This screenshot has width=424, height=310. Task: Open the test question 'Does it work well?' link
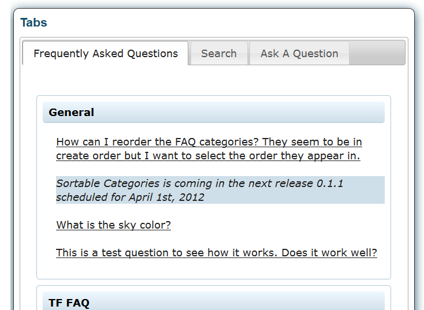216,253
